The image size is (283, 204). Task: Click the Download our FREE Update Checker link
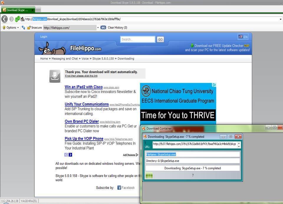pos(219,46)
